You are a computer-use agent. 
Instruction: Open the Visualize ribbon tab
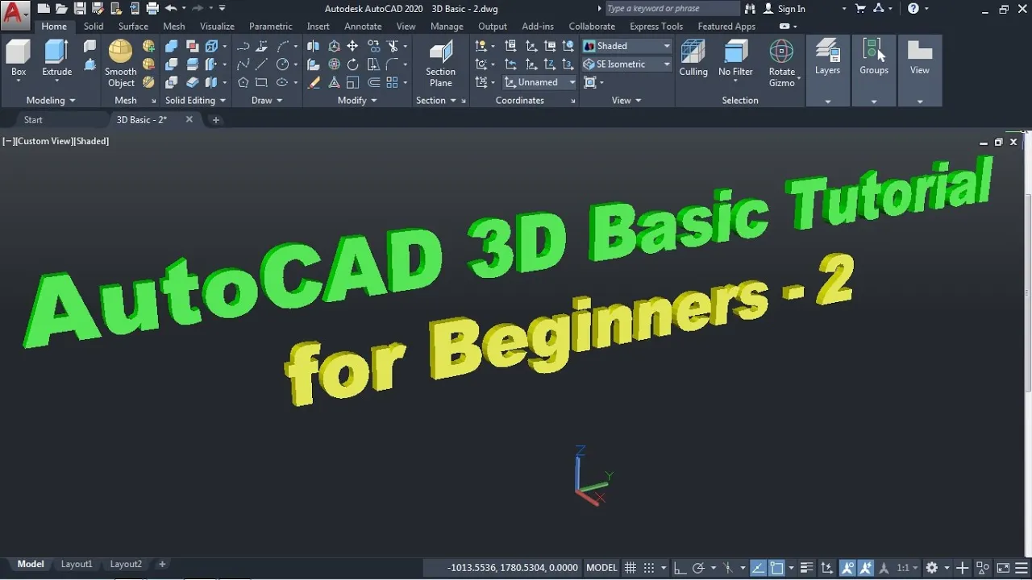(x=217, y=26)
